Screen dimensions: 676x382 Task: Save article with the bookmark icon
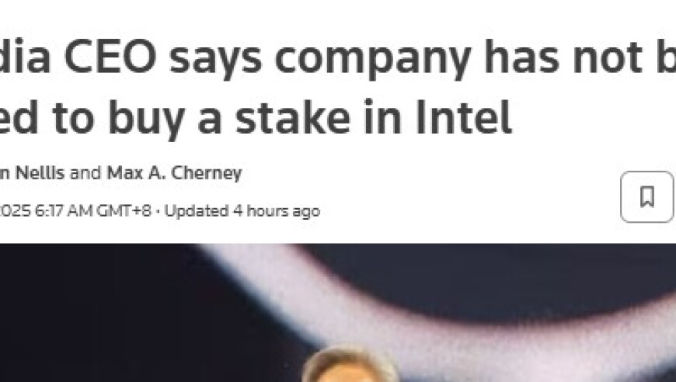point(646,196)
